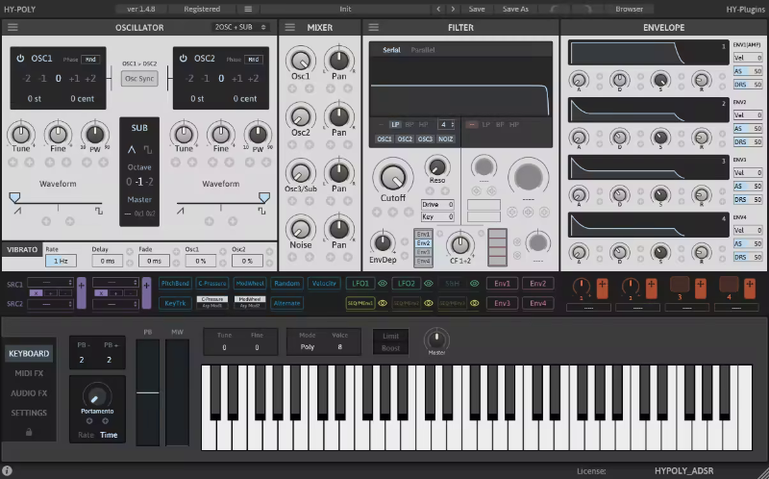
Task: Open the Oscillator panel hamburger menu
Action: [12, 28]
